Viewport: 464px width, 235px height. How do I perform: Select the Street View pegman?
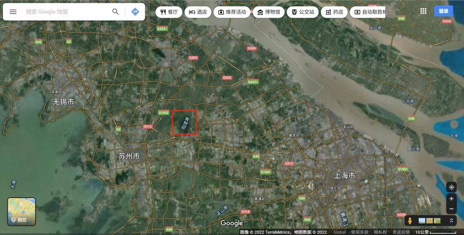pyautogui.click(x=410, y=220)
